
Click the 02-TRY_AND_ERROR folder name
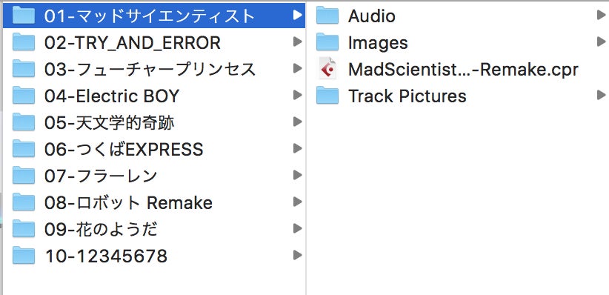pos(133,43)
